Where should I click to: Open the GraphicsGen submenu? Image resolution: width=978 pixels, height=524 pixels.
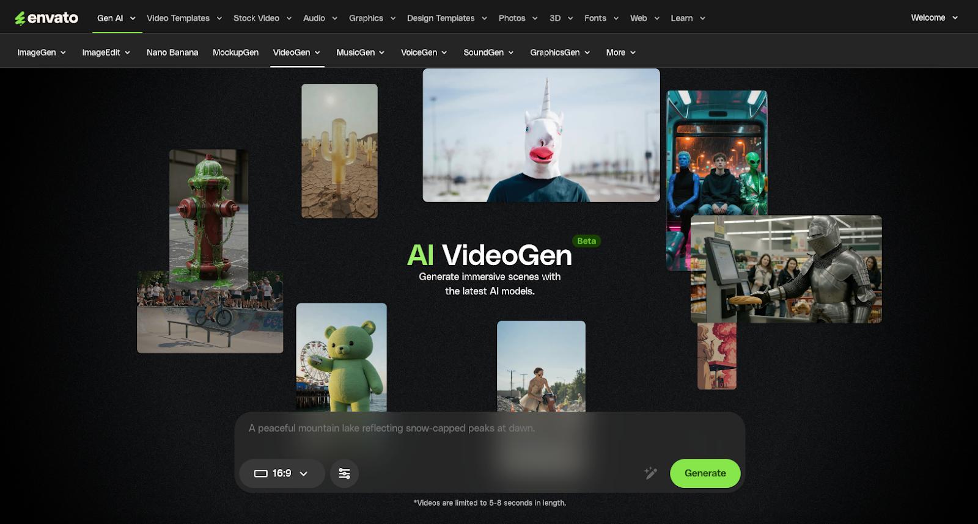[561, 53]
